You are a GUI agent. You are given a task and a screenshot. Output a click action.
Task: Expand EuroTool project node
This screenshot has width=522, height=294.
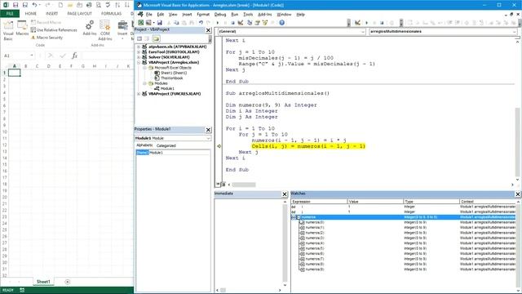pyautogui.click(x=139, y=52)
